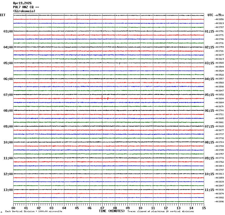Click the small spike on 05:00 black trace
Viewport: 225px width, 215px height.
[x=119, y=63]
